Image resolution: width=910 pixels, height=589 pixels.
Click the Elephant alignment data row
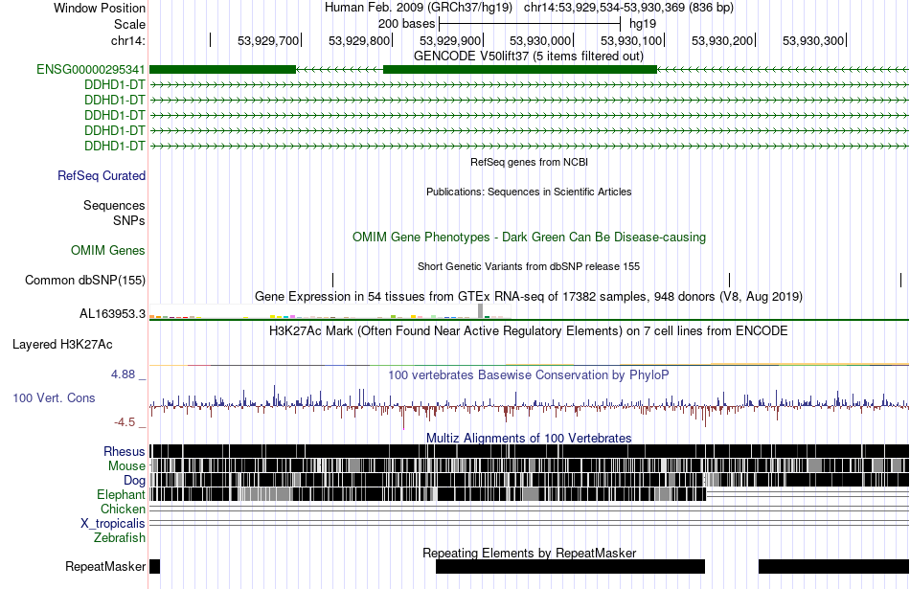530,495
